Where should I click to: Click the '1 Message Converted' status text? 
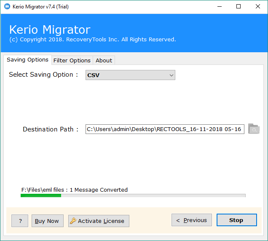99,190
